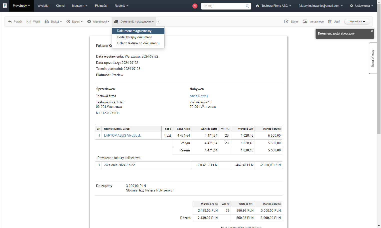The height and width of the screenshot is (228, 381).
Task: Click the help question mark icon
Action: pos(158,22)
